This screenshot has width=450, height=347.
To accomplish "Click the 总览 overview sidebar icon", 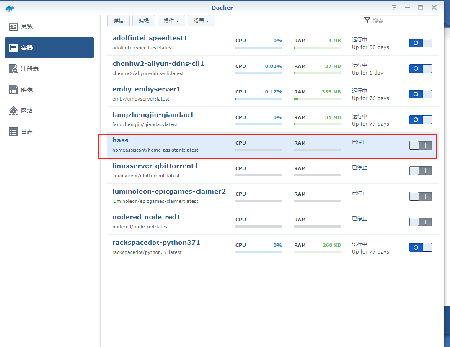I will tap(13, 27).
